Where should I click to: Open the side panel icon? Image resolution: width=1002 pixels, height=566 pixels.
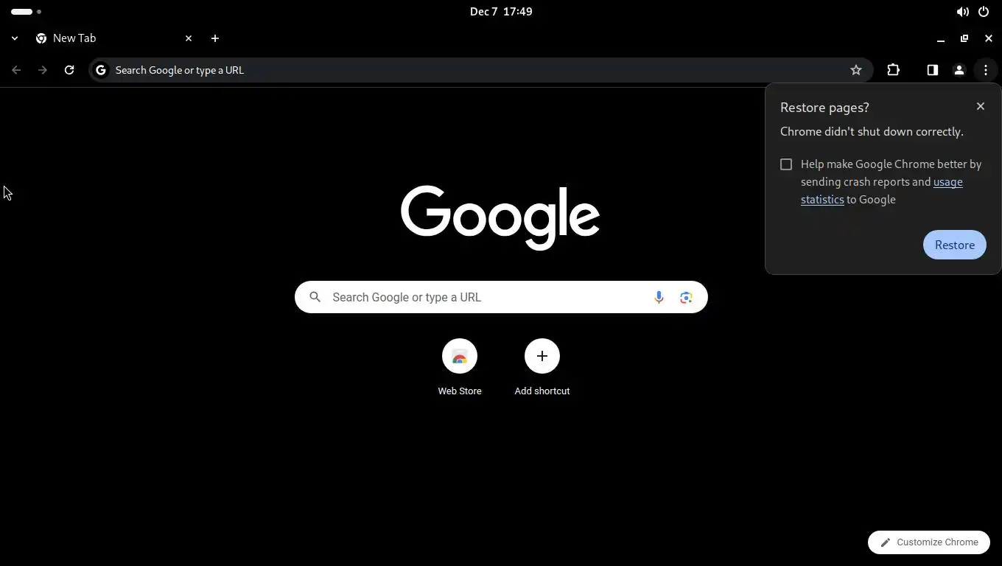932,70
